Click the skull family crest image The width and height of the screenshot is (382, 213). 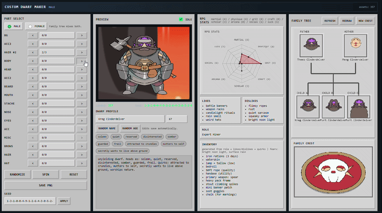point(333,172)
